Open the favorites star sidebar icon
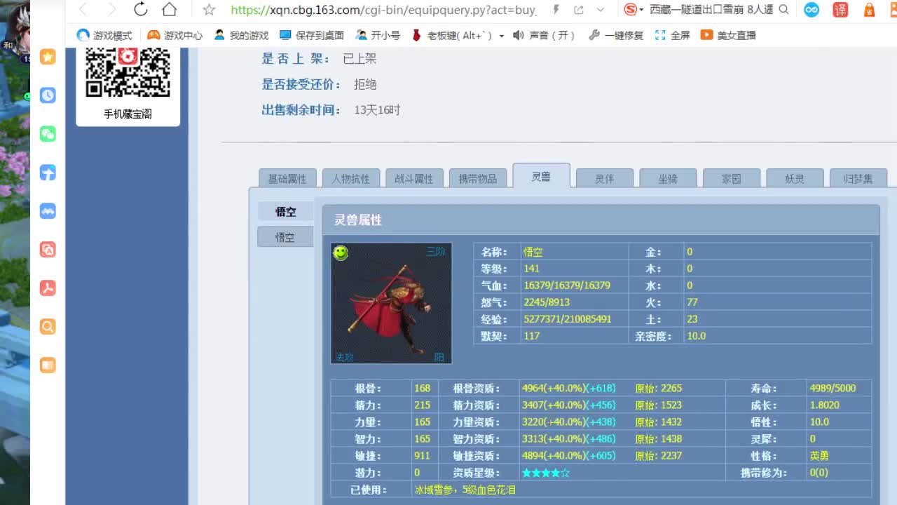 tap(48, 57)
